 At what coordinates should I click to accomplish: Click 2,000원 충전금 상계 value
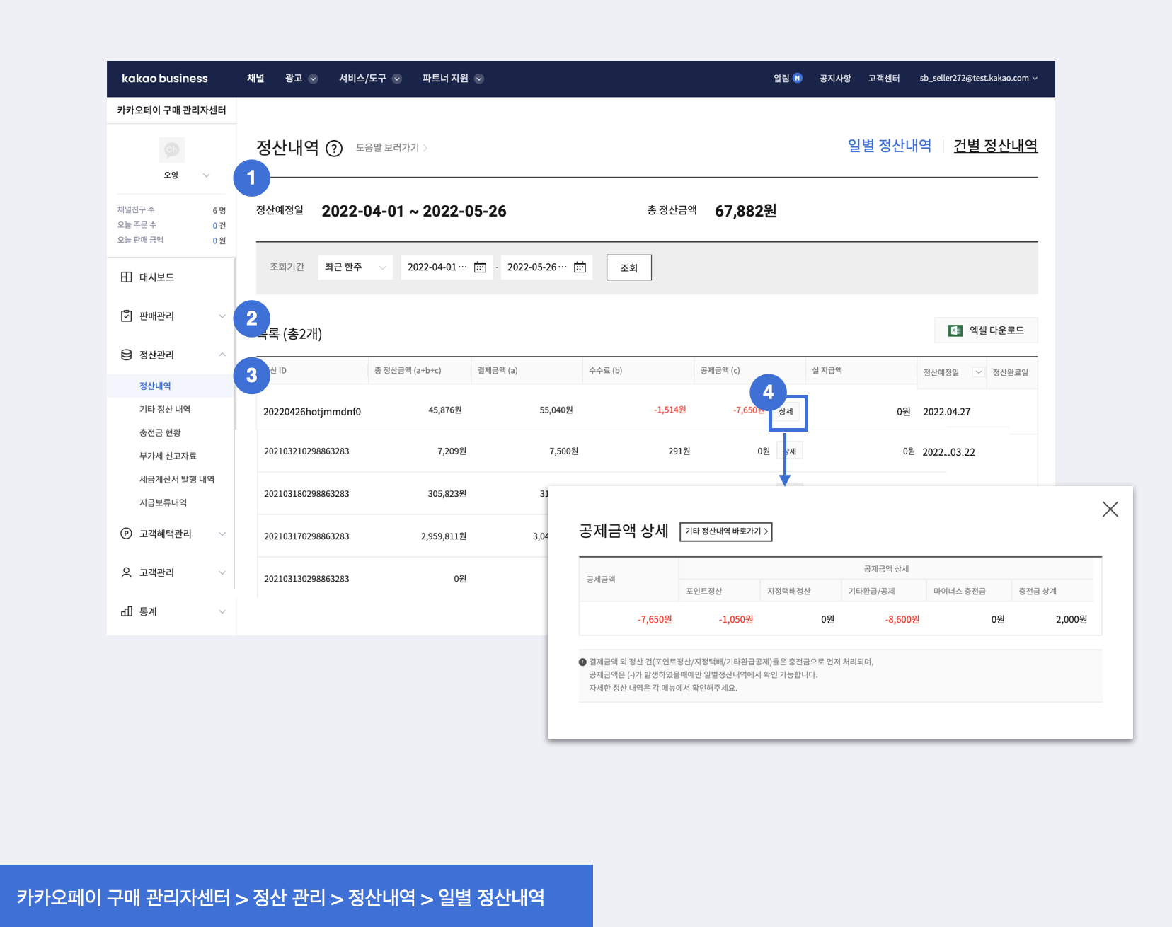coord(1072,620)
